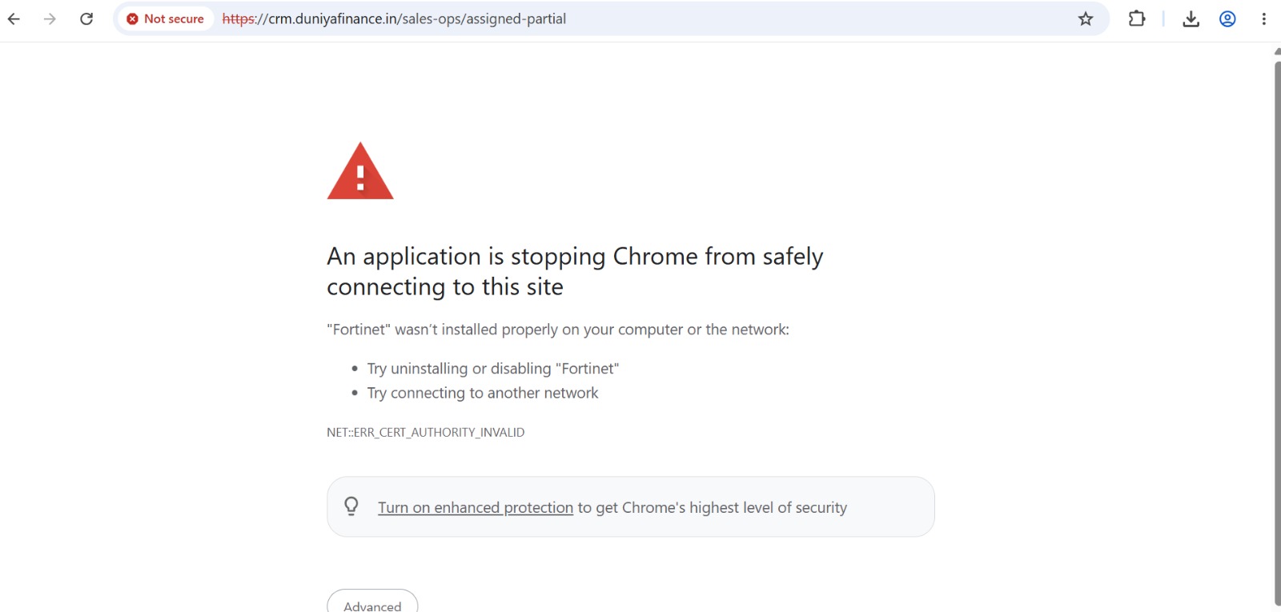Open Chrome's three-dot menu
This screenshot has width=1281, height=612.
pos(1263,18)
